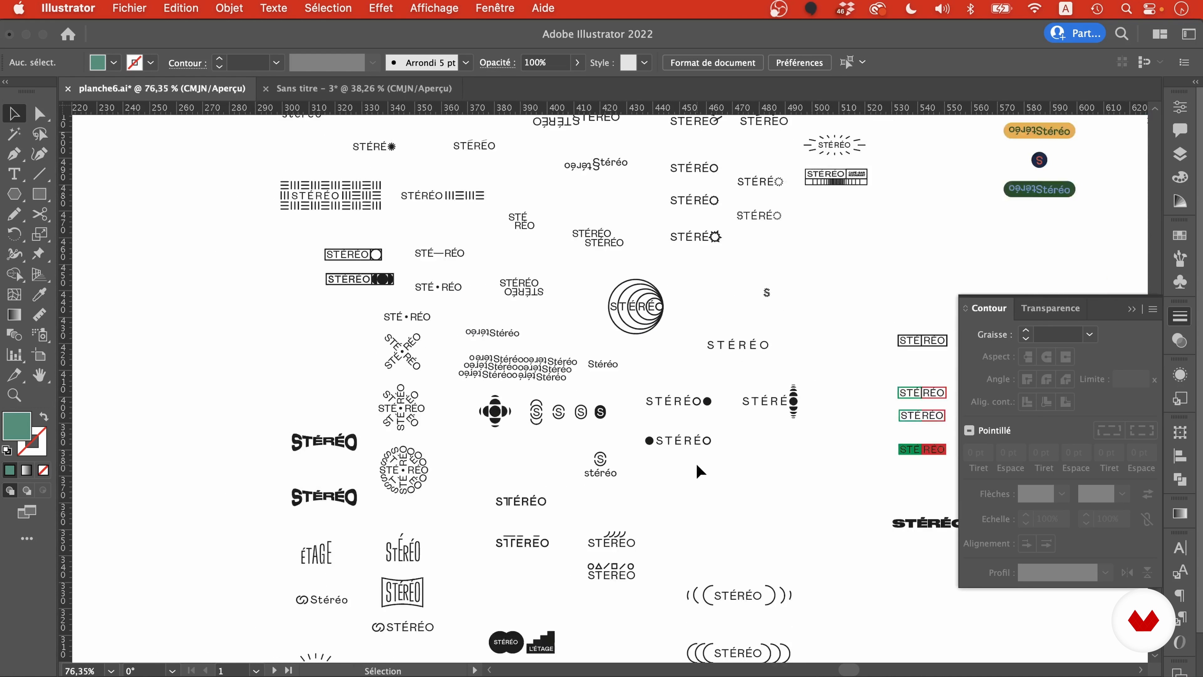Toggle align dashes to corners option
The width and height of the screenshot is (1203, 677).
(x=1141, y=430)
